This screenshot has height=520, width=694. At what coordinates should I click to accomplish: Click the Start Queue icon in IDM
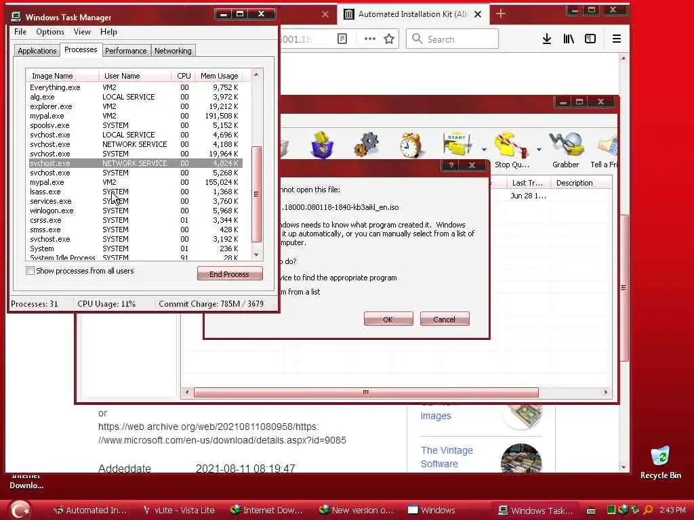click(457, 144)
